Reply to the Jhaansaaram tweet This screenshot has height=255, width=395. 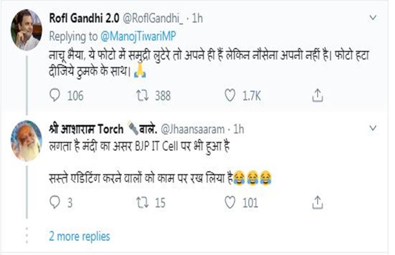pyautogui.click(x=55, y=202)
